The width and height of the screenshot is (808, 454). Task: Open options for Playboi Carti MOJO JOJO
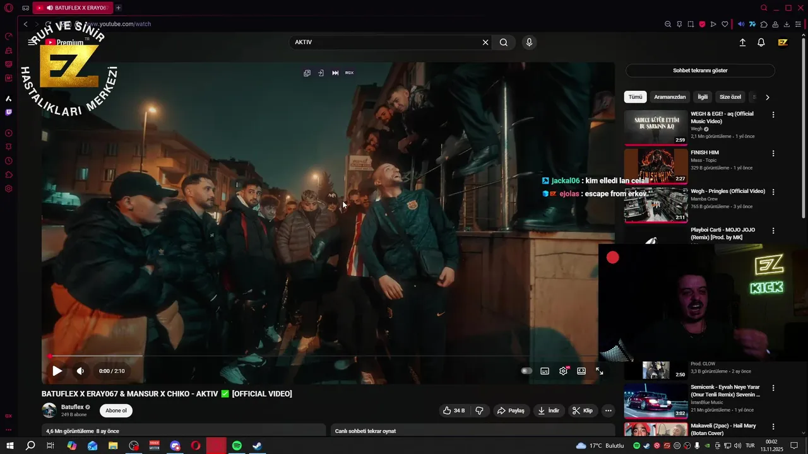[773, 230]
